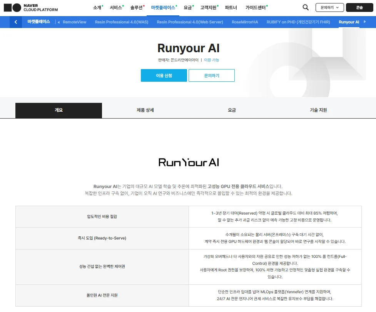
Task: Switch to the 제품 상세 tab
Action: [145, 110]
